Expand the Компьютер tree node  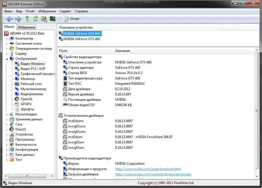pyautogui.click(x=8, y=38)
